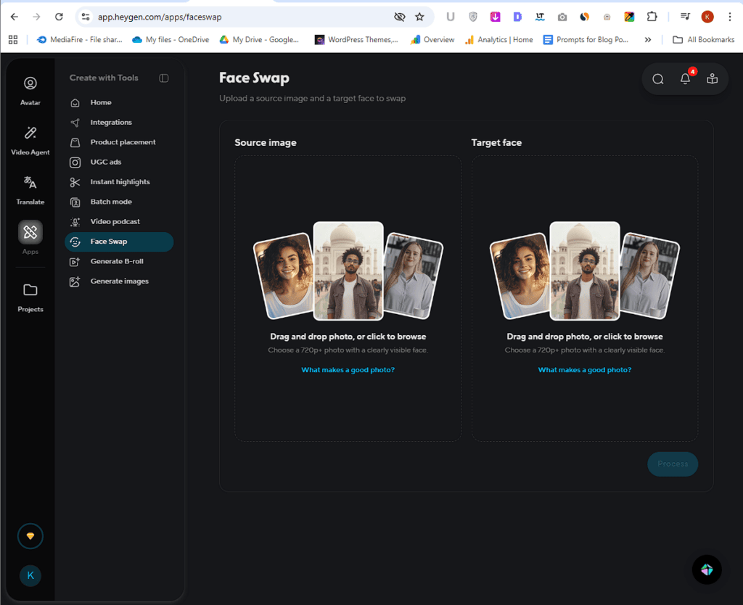
Task: Open All Bookmarks folder
Action: click(704, 40)
